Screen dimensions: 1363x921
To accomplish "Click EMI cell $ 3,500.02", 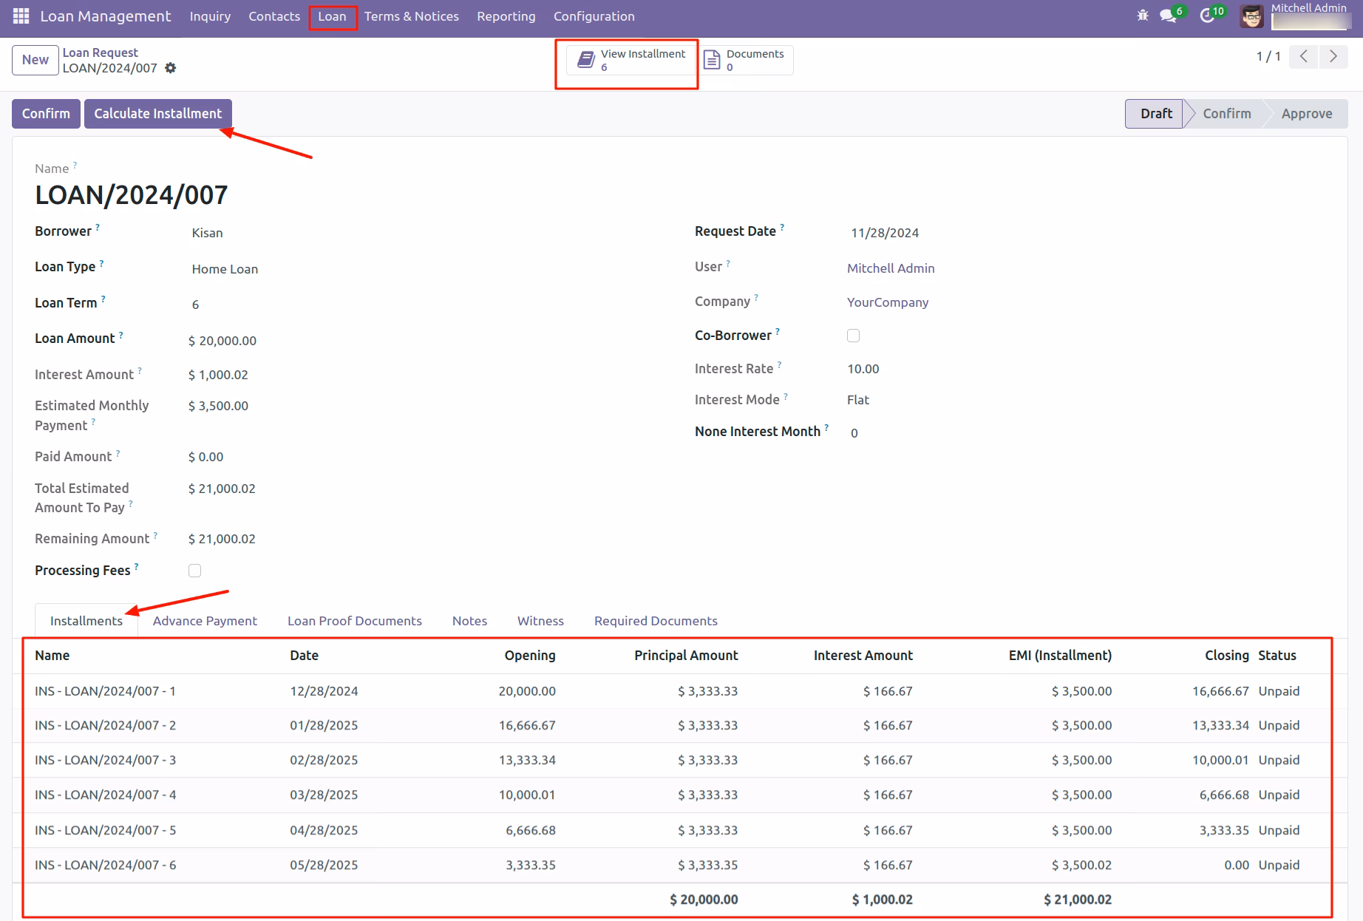I will (1081, 865).
